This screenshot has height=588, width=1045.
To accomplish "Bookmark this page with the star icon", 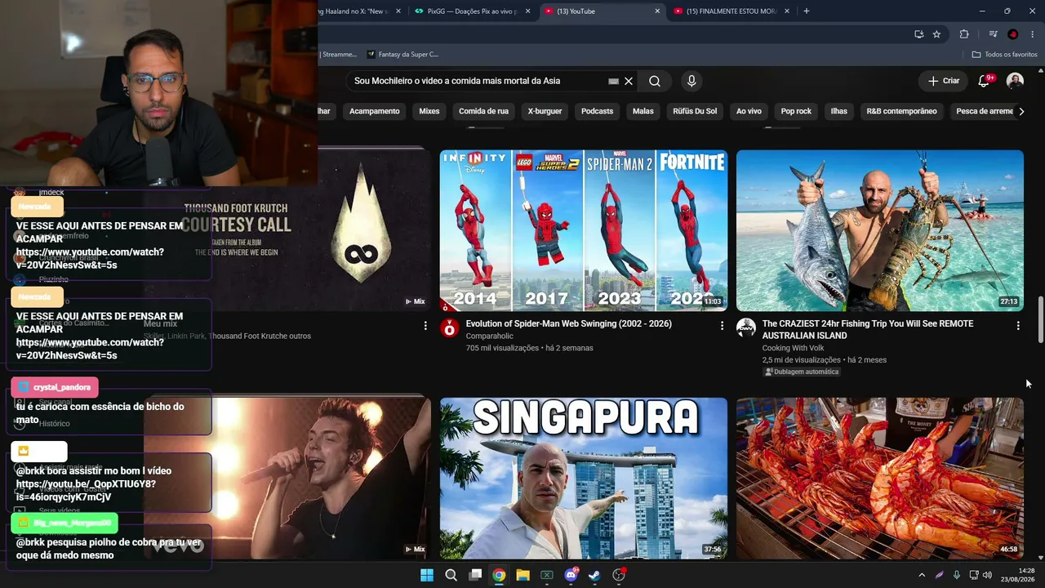I will [936, 34].
